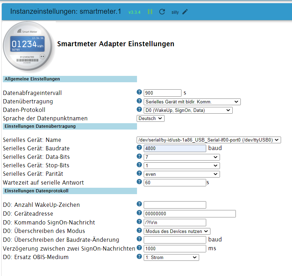
Task: Click the Smartmeter Adapter Einstellungen heading
Action: click(x=116, y=44)
